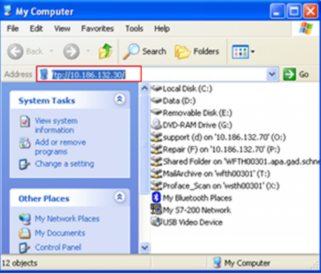The image size is (321, 274).
Task: Select My Bluetooth Places icon
Action: 156,198
